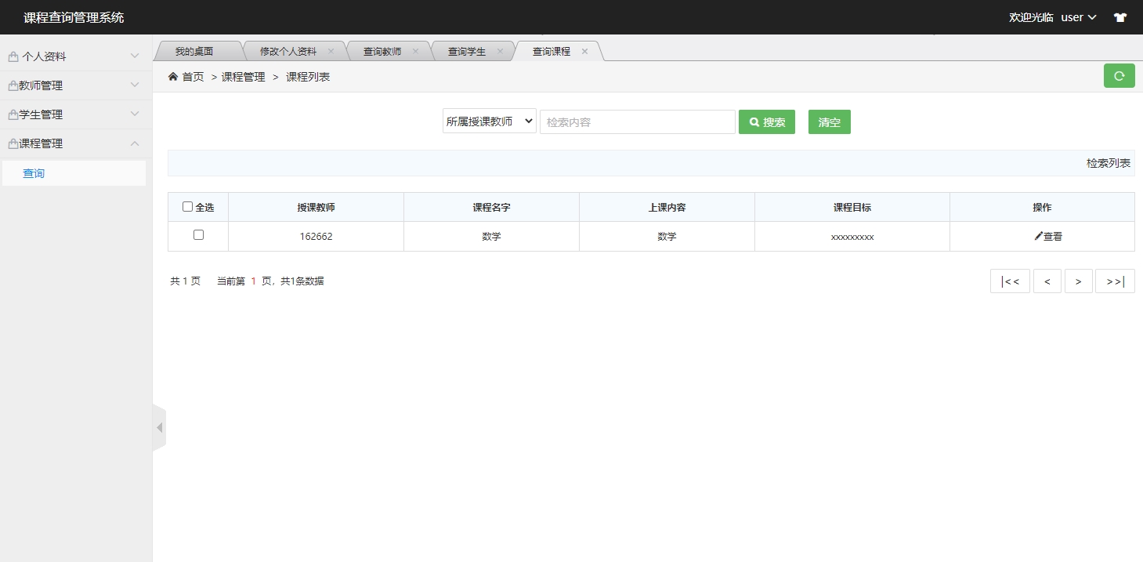The width and height of the screenshot is (1143, 562).
Task: Open the theme shirt icon in top bar
Action: [1119, 16]
